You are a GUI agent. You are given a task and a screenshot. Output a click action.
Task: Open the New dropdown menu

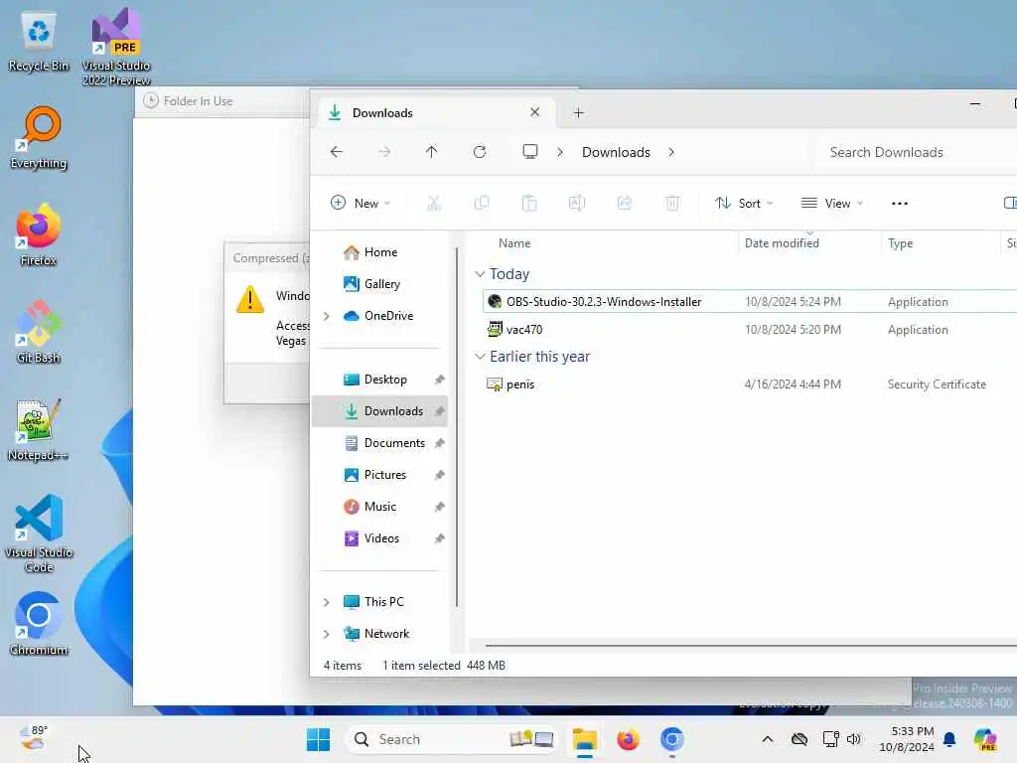point(361,203)
